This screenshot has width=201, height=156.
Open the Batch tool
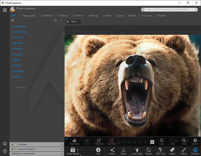click(x=124, y=151)
